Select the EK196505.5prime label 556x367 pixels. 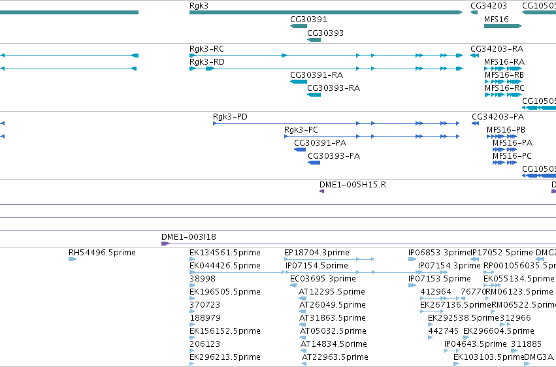pyautogui.click(x=225, y=293)
